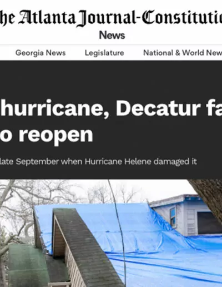
Task: Open the News section heading
Action: coord(112,35)
